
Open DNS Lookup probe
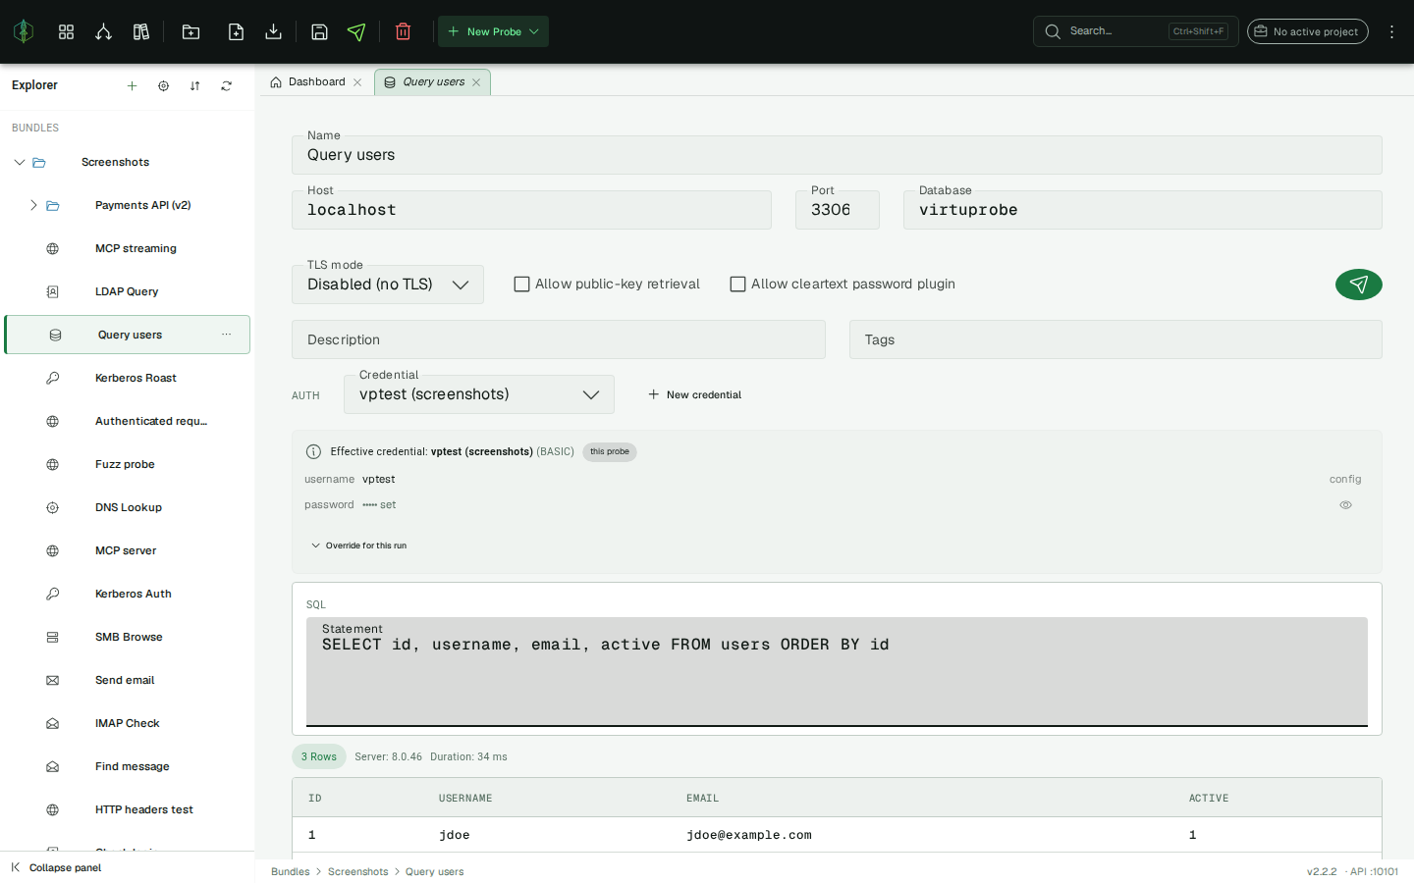pos(128,507)
